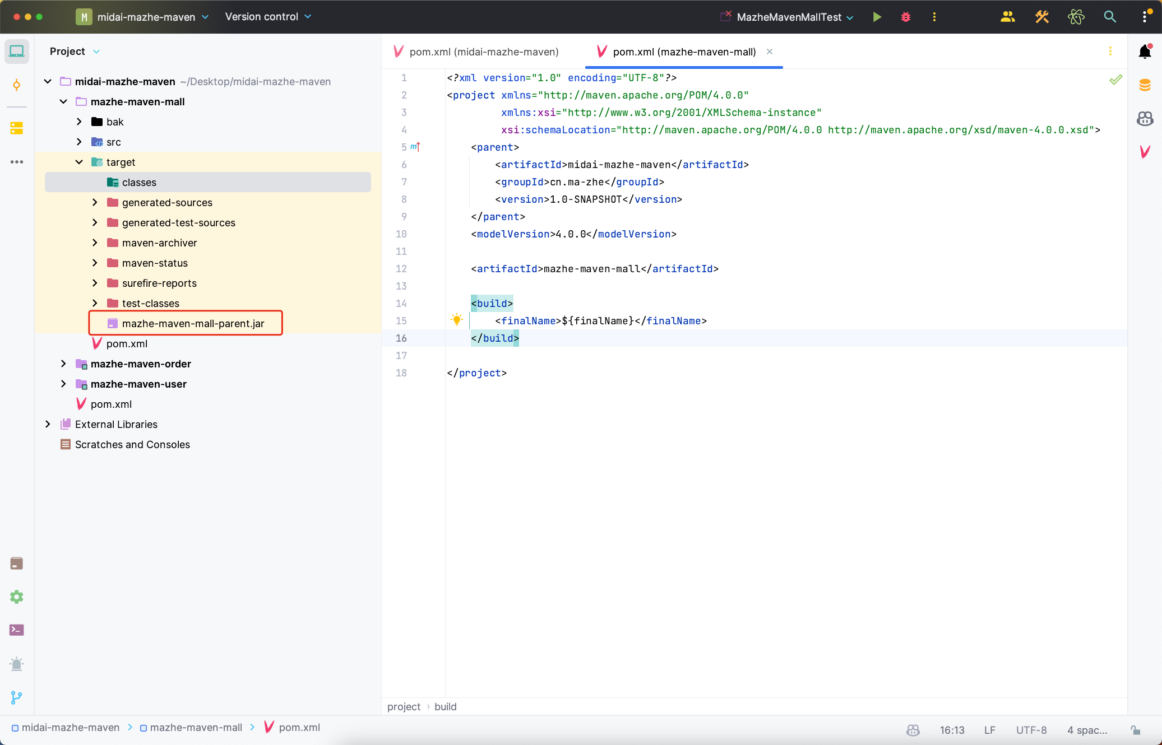Image resolution: width=1162 pixels, height=745 pixels.
Task: Expand the External Libraries node
Action: point(48,425)
